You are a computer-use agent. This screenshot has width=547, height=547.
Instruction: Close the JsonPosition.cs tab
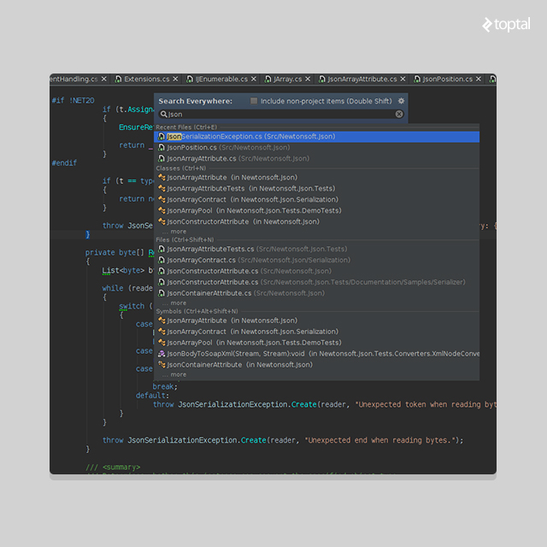pos(479,79)
